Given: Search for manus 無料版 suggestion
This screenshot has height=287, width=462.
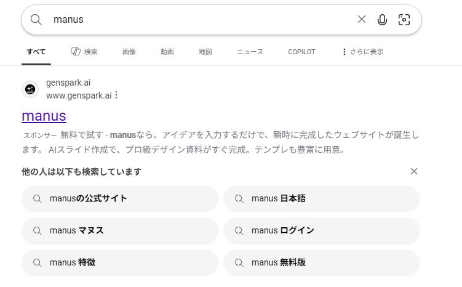Looking at the screenshot, I should (322, 263).
